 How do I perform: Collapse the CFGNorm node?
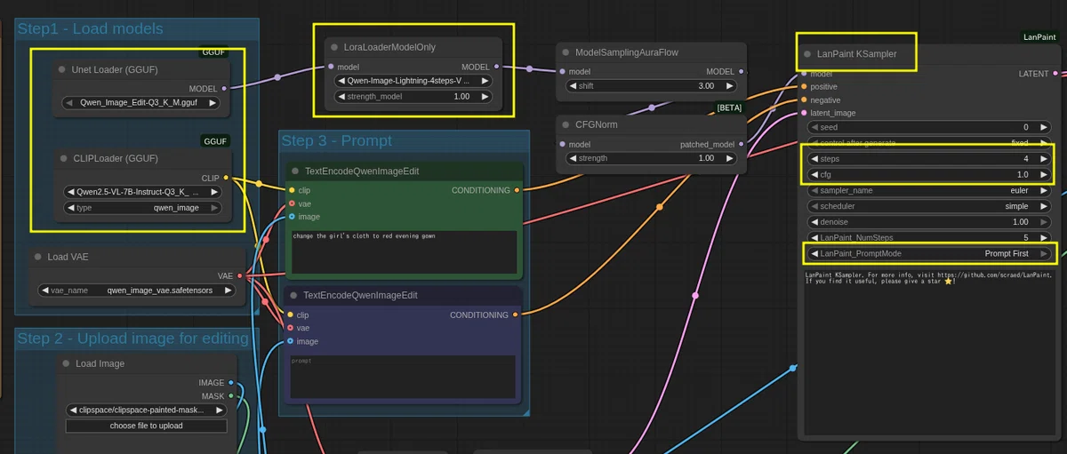point(566,124)
